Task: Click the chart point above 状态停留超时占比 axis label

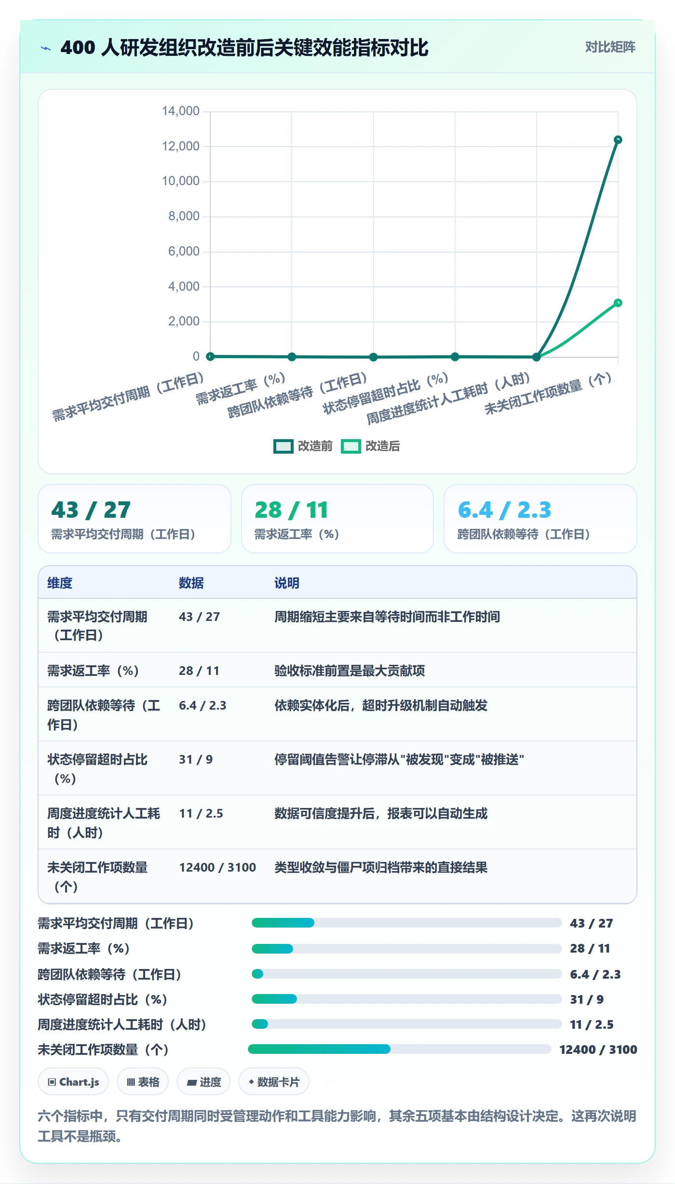Action: click(455, 357)
